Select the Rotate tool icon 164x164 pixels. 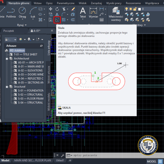tap(57, 9)
